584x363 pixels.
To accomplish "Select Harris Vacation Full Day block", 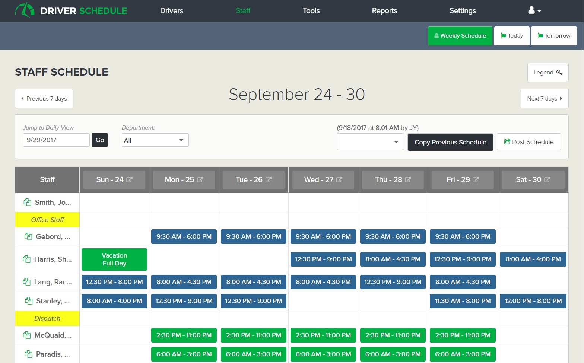I will (114, 259).
